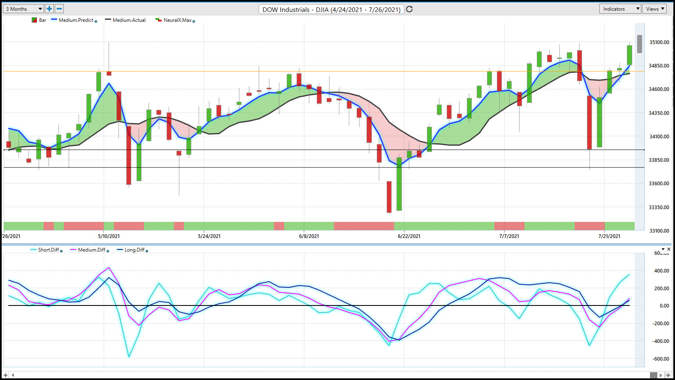675x380 pixels.
Task: Click the 34100.00 price axis label
Action: click(659, 137)
